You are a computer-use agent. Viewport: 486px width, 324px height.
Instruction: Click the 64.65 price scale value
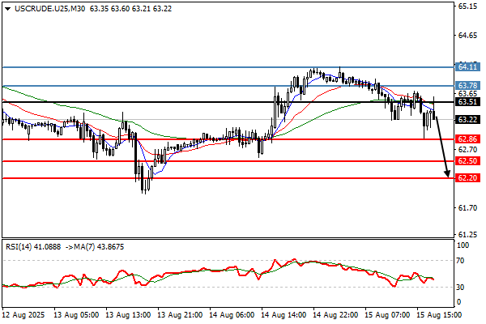(467, 36)
